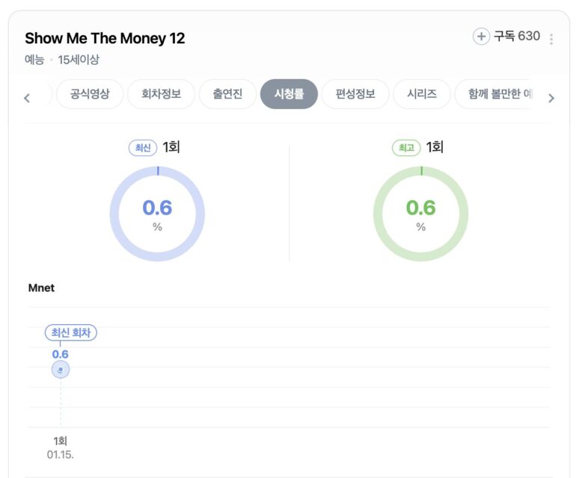Click the blue 최신 badge
The width and height of the screenshot is (579, 478).
click(142, 148)
